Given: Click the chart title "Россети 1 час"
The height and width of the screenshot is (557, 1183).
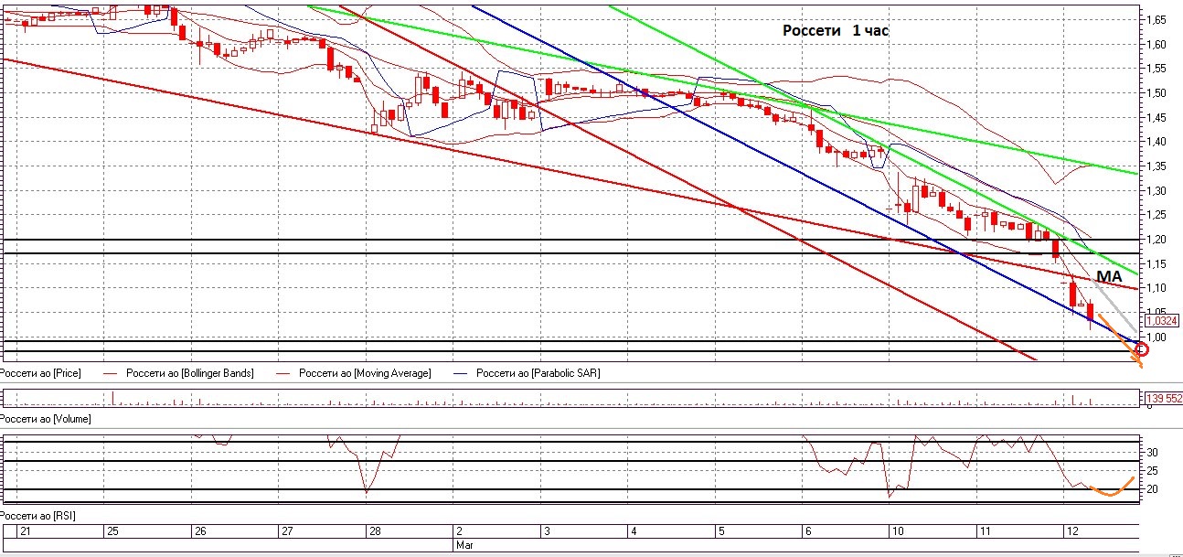Looking at the screenshot, I should 836,30.
